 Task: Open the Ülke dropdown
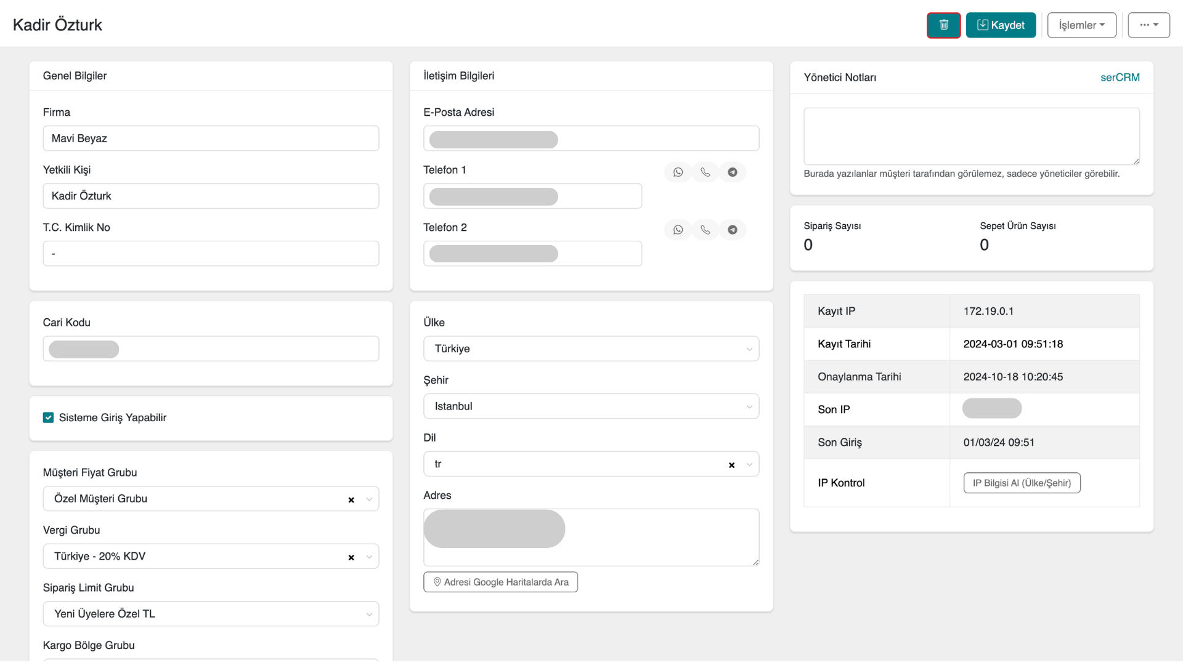pyautogui.click(x=590, y=349)
